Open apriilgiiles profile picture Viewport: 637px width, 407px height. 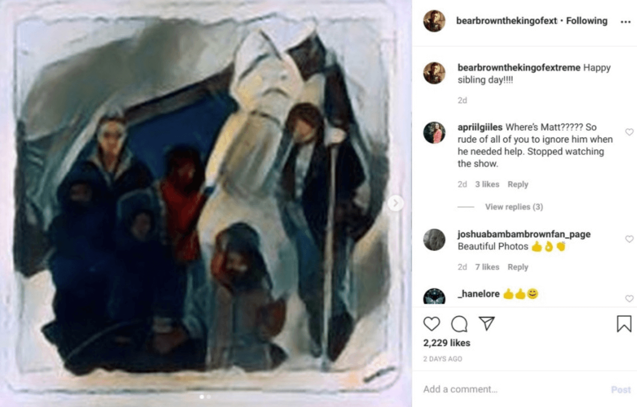click(434, 133)
